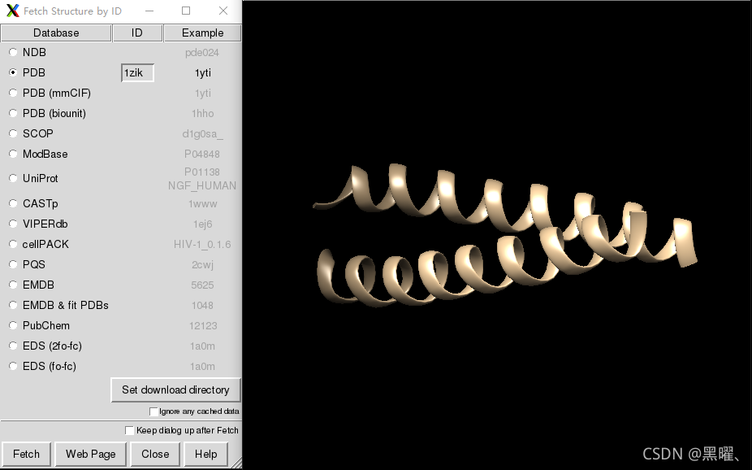Pick the cellPACK database option
The image size is (752, 470).
(13, 244)
